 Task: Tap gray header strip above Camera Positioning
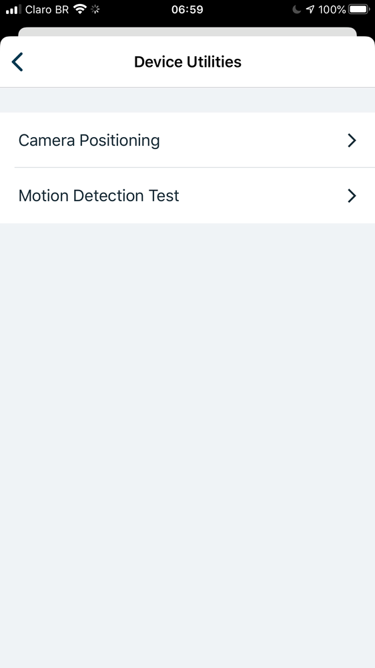[x=187, y=100]
